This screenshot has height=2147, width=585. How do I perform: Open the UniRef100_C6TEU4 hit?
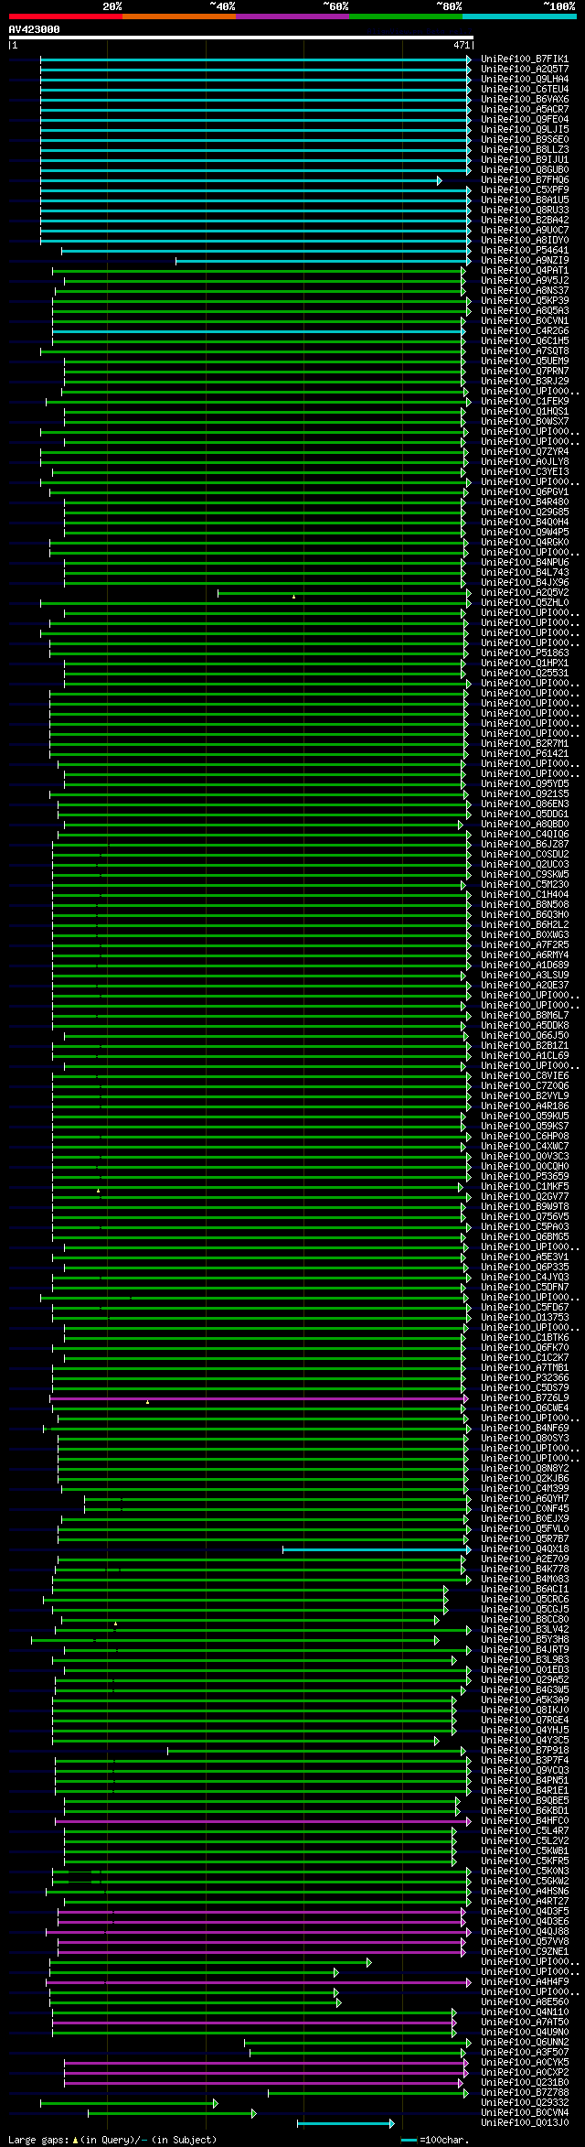pyautogui.click(x=525, y=90)
